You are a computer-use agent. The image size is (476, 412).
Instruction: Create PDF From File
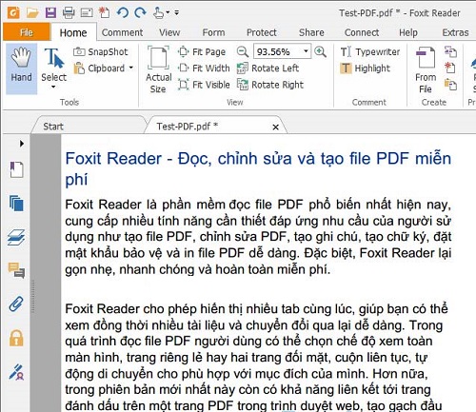(426, 69)
